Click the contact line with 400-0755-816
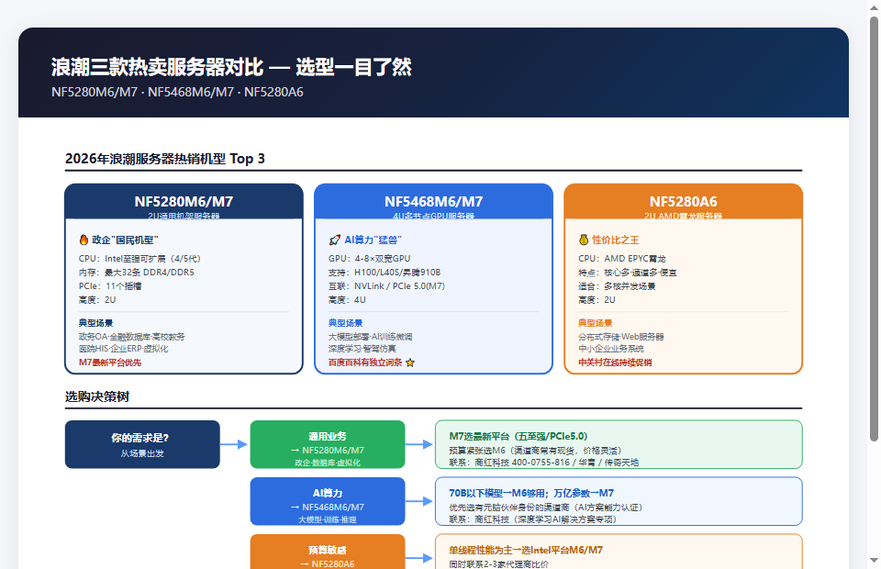The height and width of the screenshot is (569, 881). click(544, 463)
